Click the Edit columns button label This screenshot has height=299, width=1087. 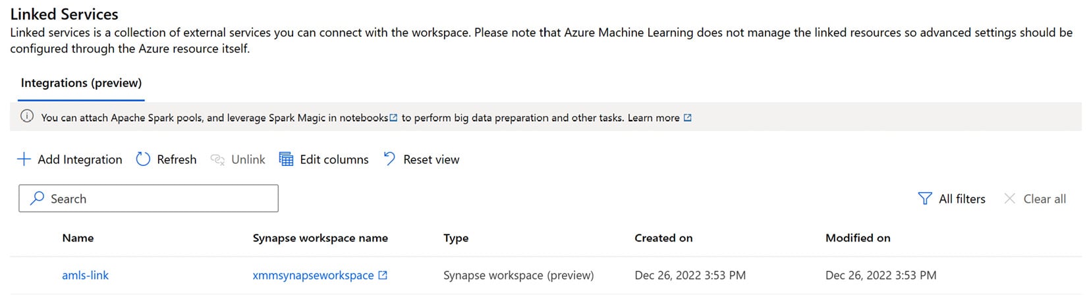(x=334, y=159)
